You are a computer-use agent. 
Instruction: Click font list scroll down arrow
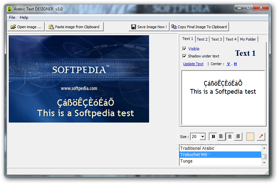point(264,163)
